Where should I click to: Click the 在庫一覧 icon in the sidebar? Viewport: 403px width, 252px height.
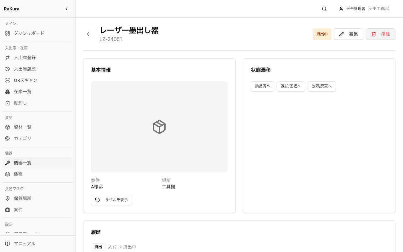coord(8,92)
